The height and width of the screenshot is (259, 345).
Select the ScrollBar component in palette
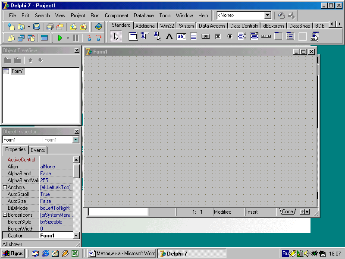click(x=266, y=36)
